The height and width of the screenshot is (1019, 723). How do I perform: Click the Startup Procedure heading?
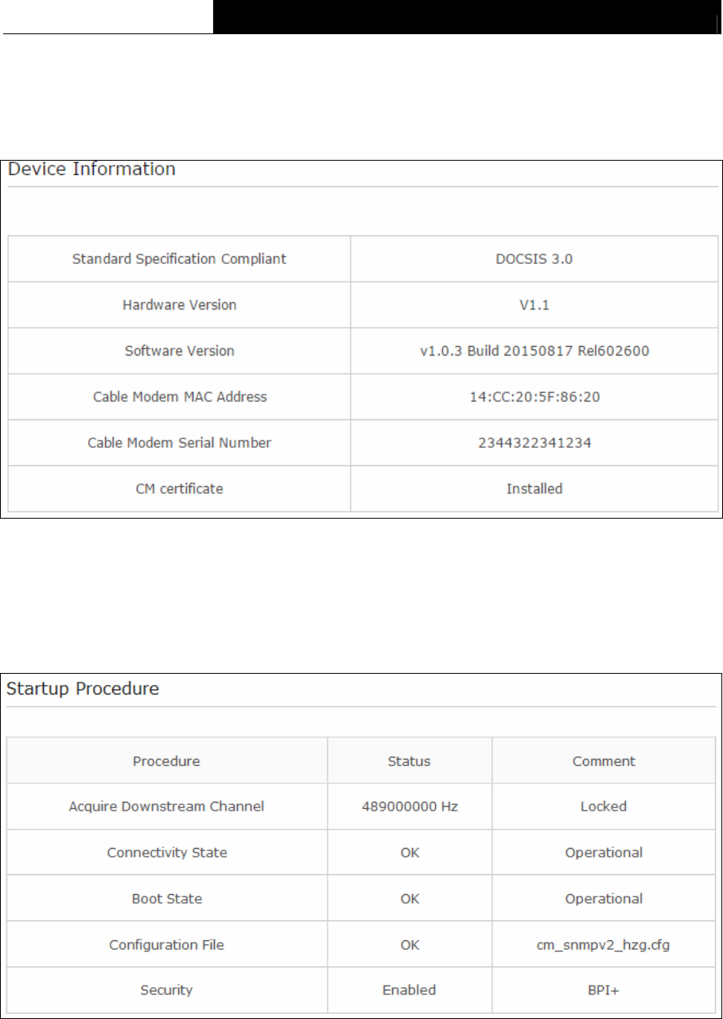[x=83, y=689]
